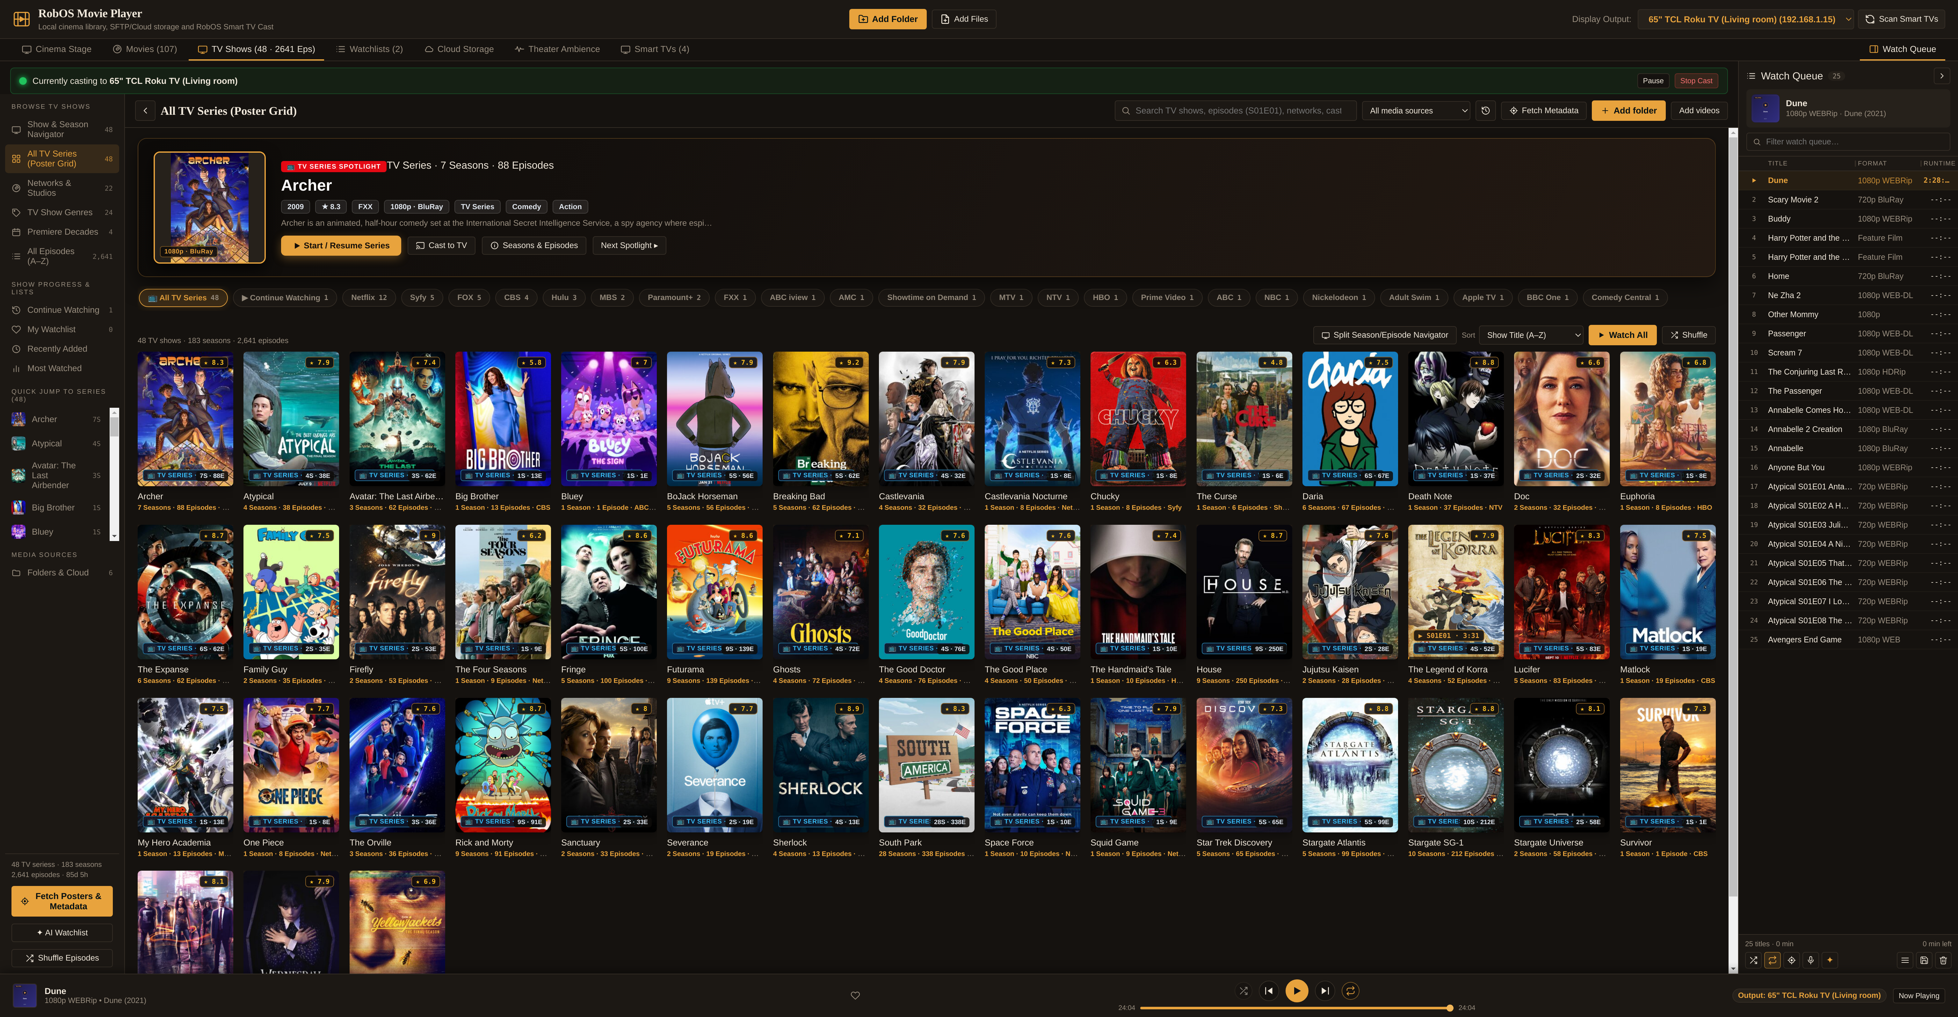1958x1017 pixels.
Task: Click the watch queue target/locate icon
Action: tap(1792, 960)
